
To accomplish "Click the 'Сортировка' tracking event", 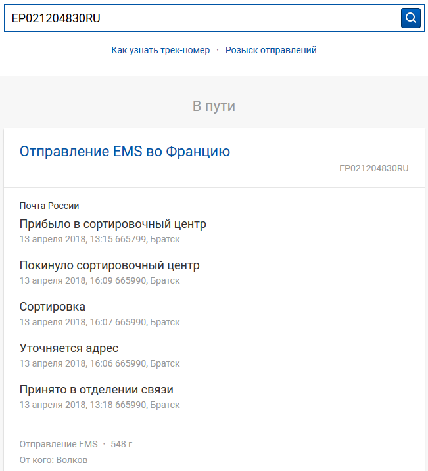I will (x=53, y=307).
